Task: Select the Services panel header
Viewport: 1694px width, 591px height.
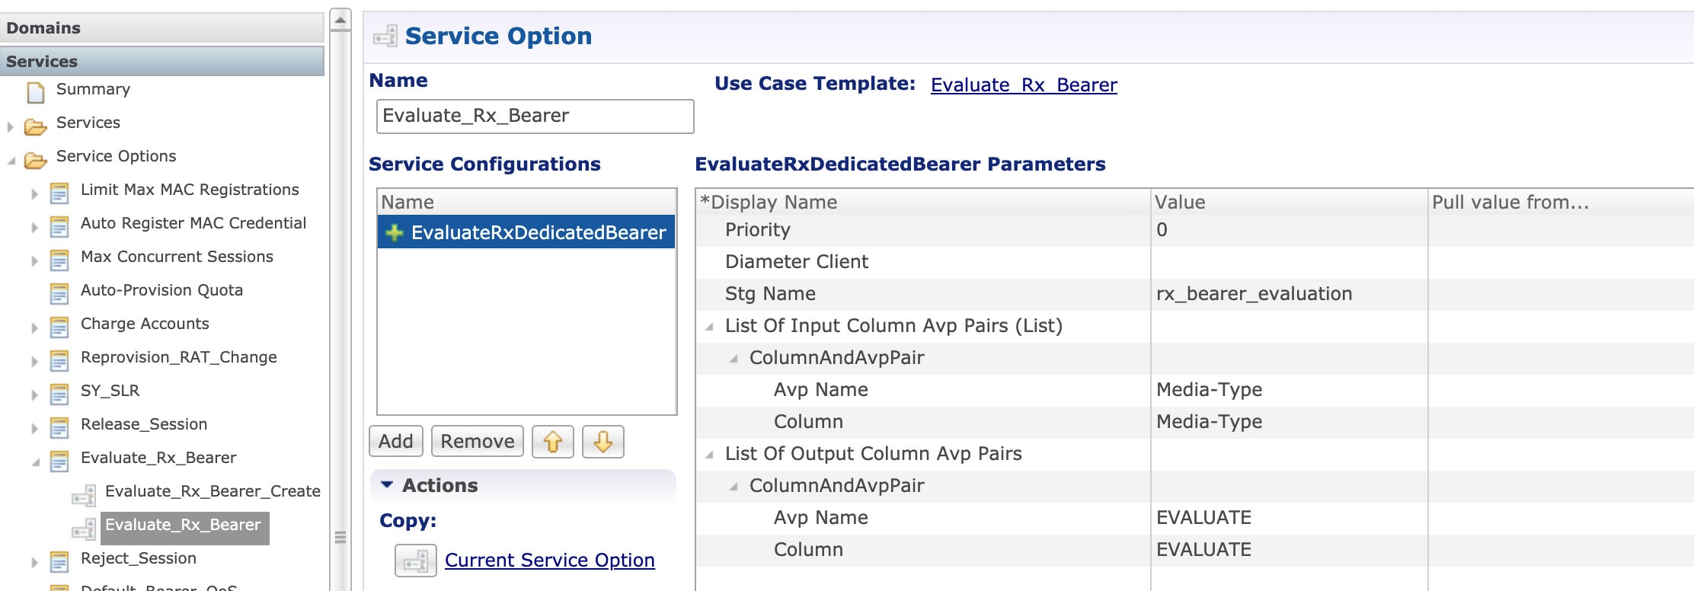Action: point(161,61)
